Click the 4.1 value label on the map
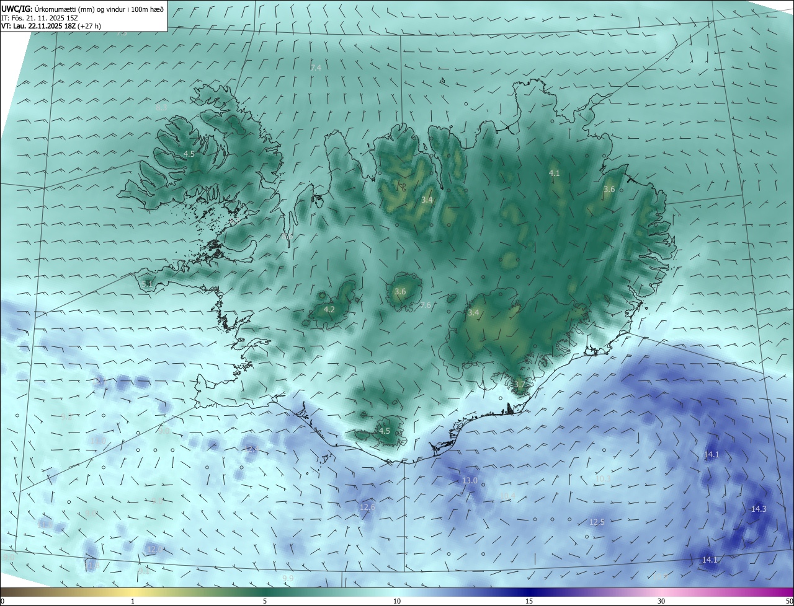 (555, 173)
